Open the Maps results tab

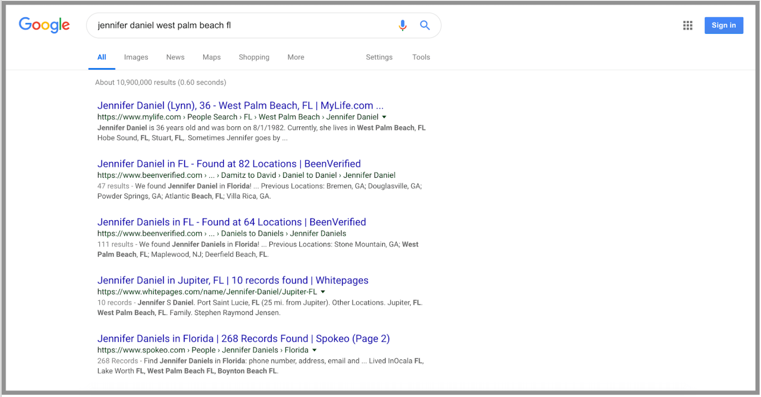[212, 57]
